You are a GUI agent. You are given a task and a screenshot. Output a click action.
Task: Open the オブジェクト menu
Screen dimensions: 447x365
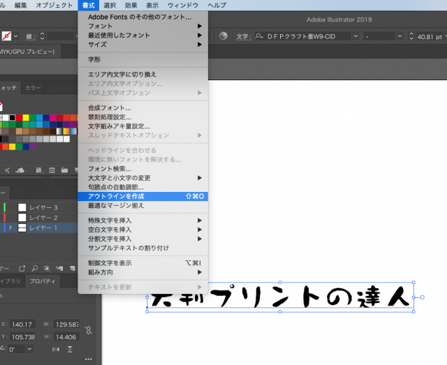(x=54, y=5)
